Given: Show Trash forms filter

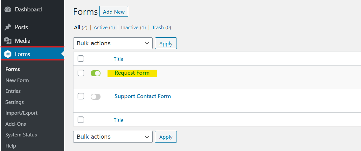Looking at the screenshot, I should pyautogui.click(x=158, y=28).
